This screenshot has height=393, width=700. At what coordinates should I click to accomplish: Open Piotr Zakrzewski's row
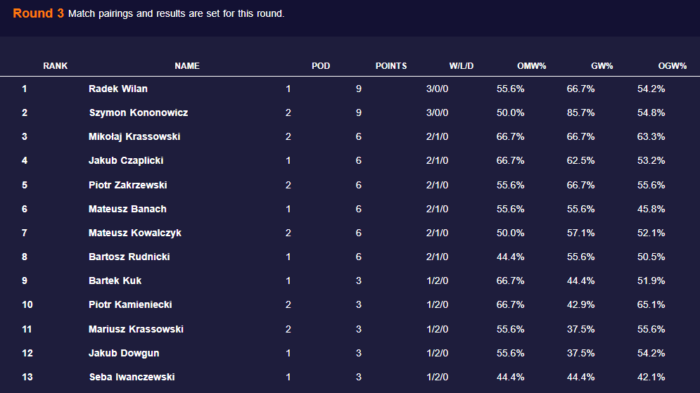coord(128,186)
